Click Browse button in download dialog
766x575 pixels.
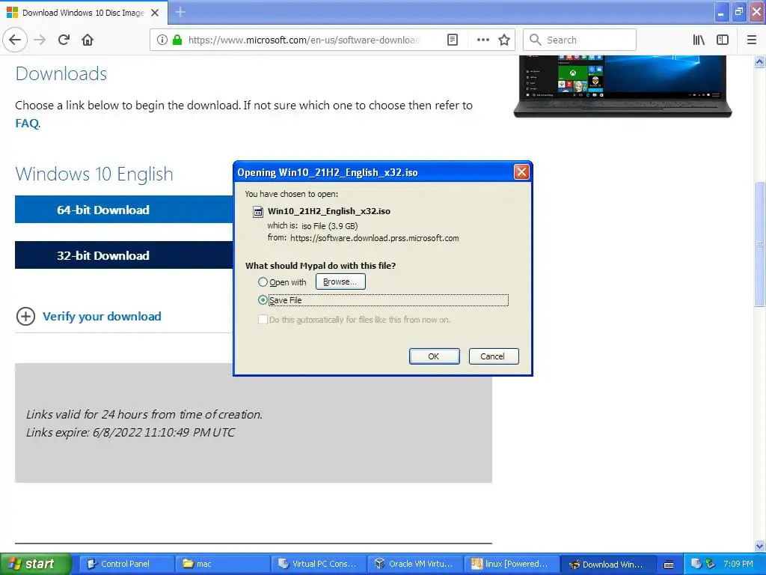coord(340,282)
